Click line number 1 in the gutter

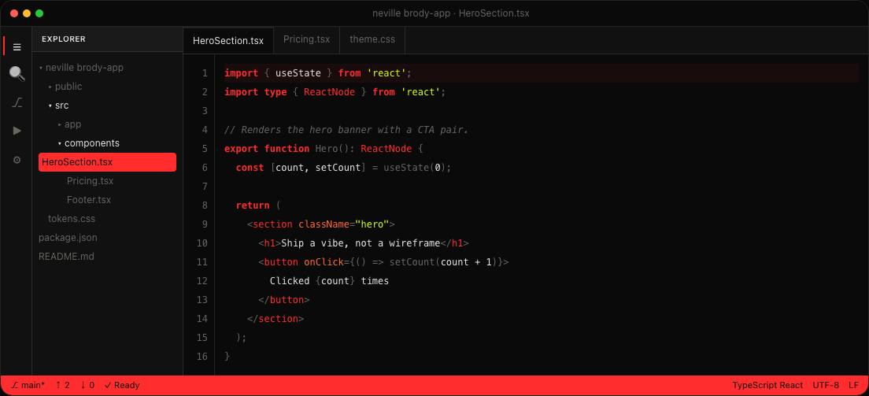pyautogui.click(x=205, y=73)
